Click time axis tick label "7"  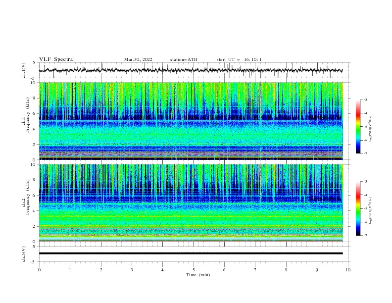point(255,270)
